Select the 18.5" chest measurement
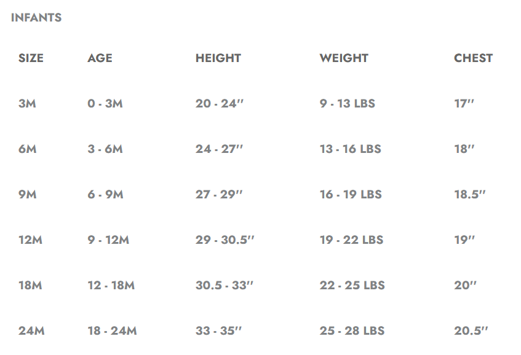Image resolution: width=521 pixels, height=355 pixels. coord(470,195)
